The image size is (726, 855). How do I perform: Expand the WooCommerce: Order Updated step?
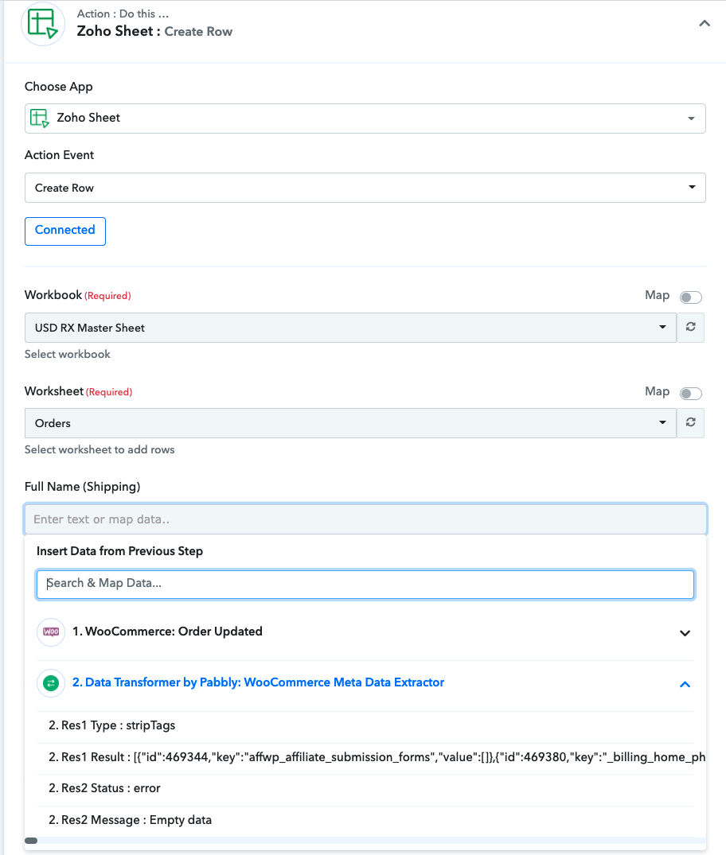click(685, 633)
